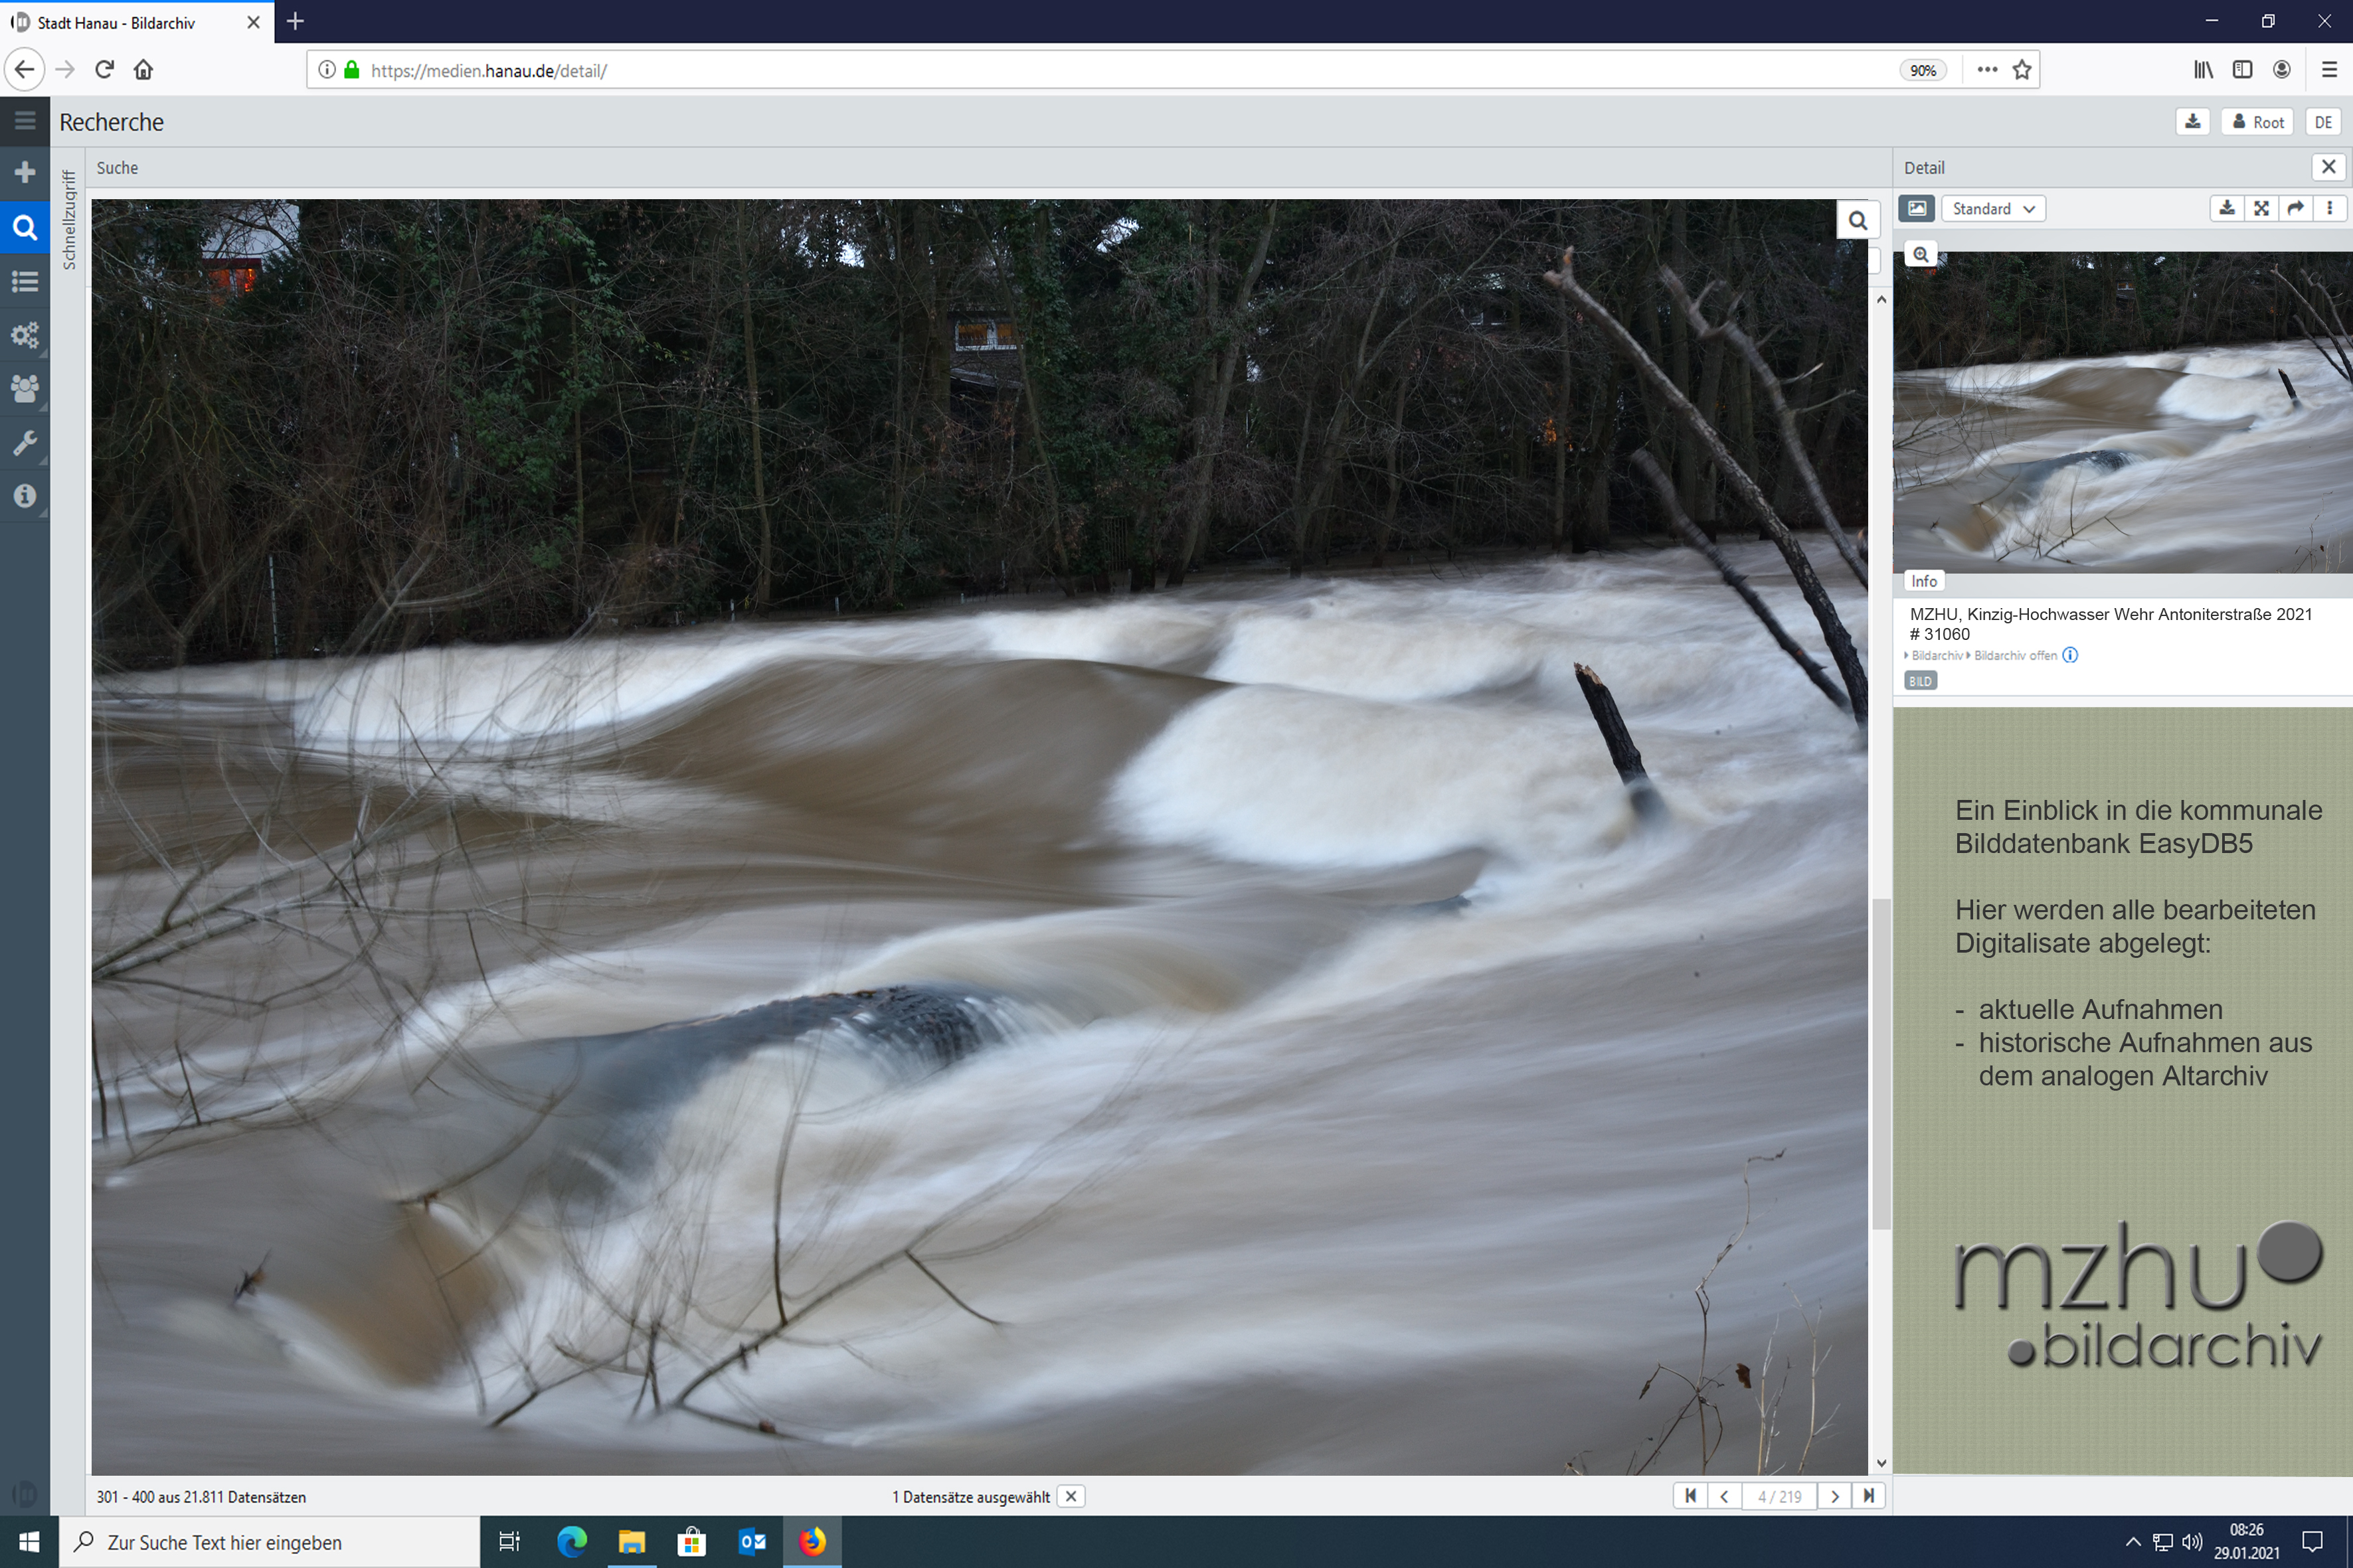Click the zoom-in magnifier on detail thumbnail
The width and height of the screenshot is (2353, 1568).
coord(1920,254)
